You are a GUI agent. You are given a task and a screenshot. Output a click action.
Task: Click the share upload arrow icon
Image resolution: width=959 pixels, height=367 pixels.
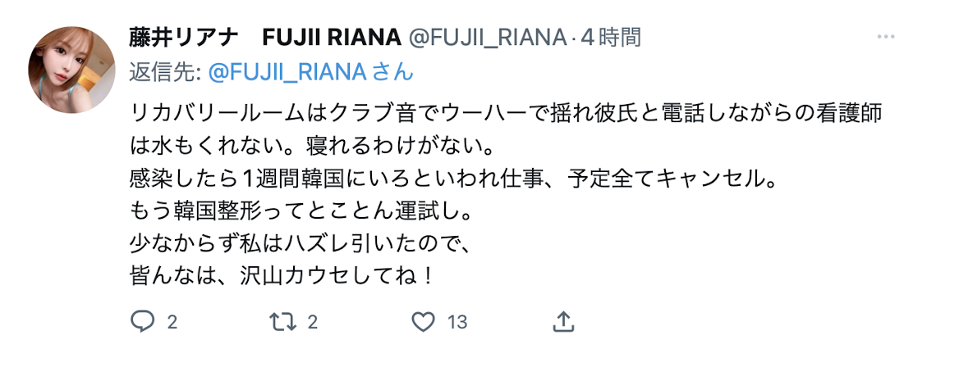click(563, 321)
